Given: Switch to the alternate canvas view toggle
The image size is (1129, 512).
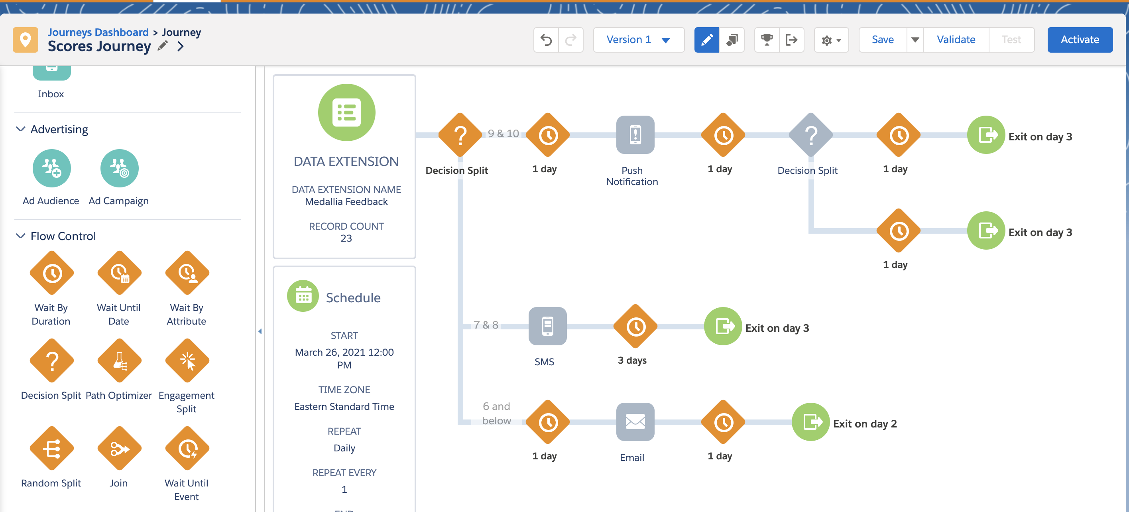Looking at the screenshot, I should click(x=732, y=40).
